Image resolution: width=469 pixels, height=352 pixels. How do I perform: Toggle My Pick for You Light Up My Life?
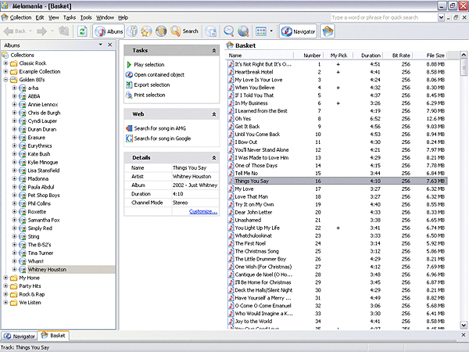[x=338, y=228]
